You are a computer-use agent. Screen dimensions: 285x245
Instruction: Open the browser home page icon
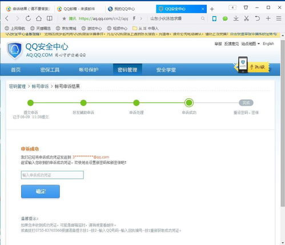(39, 18)
